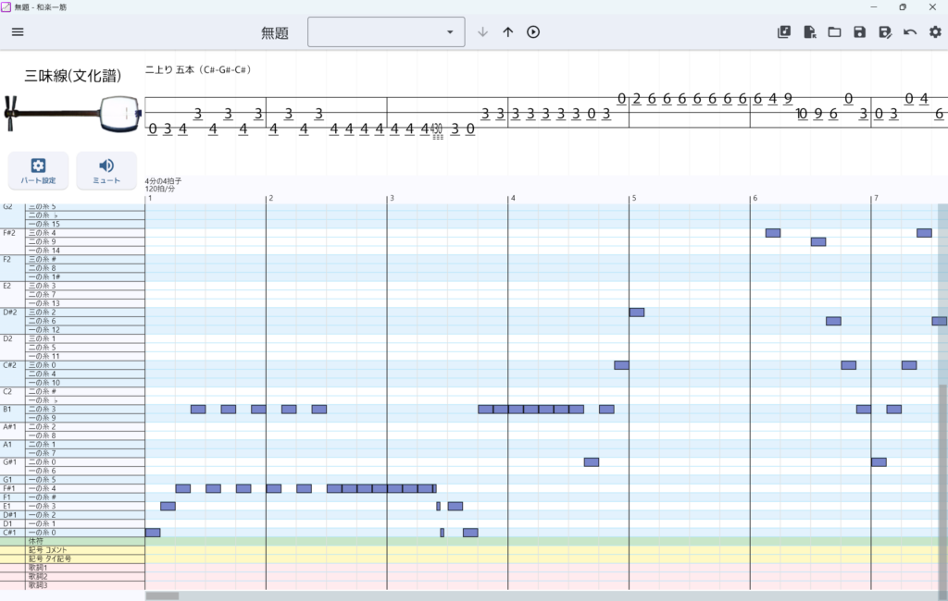Click the play button in toolbar

(533, 32)
